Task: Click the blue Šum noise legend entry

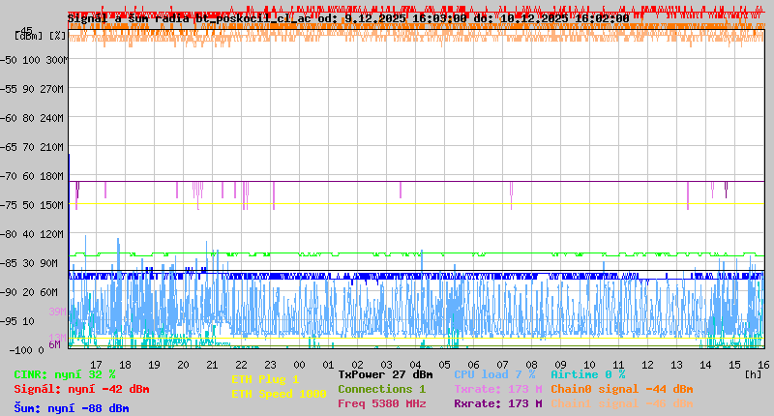Action: [72, 407]
